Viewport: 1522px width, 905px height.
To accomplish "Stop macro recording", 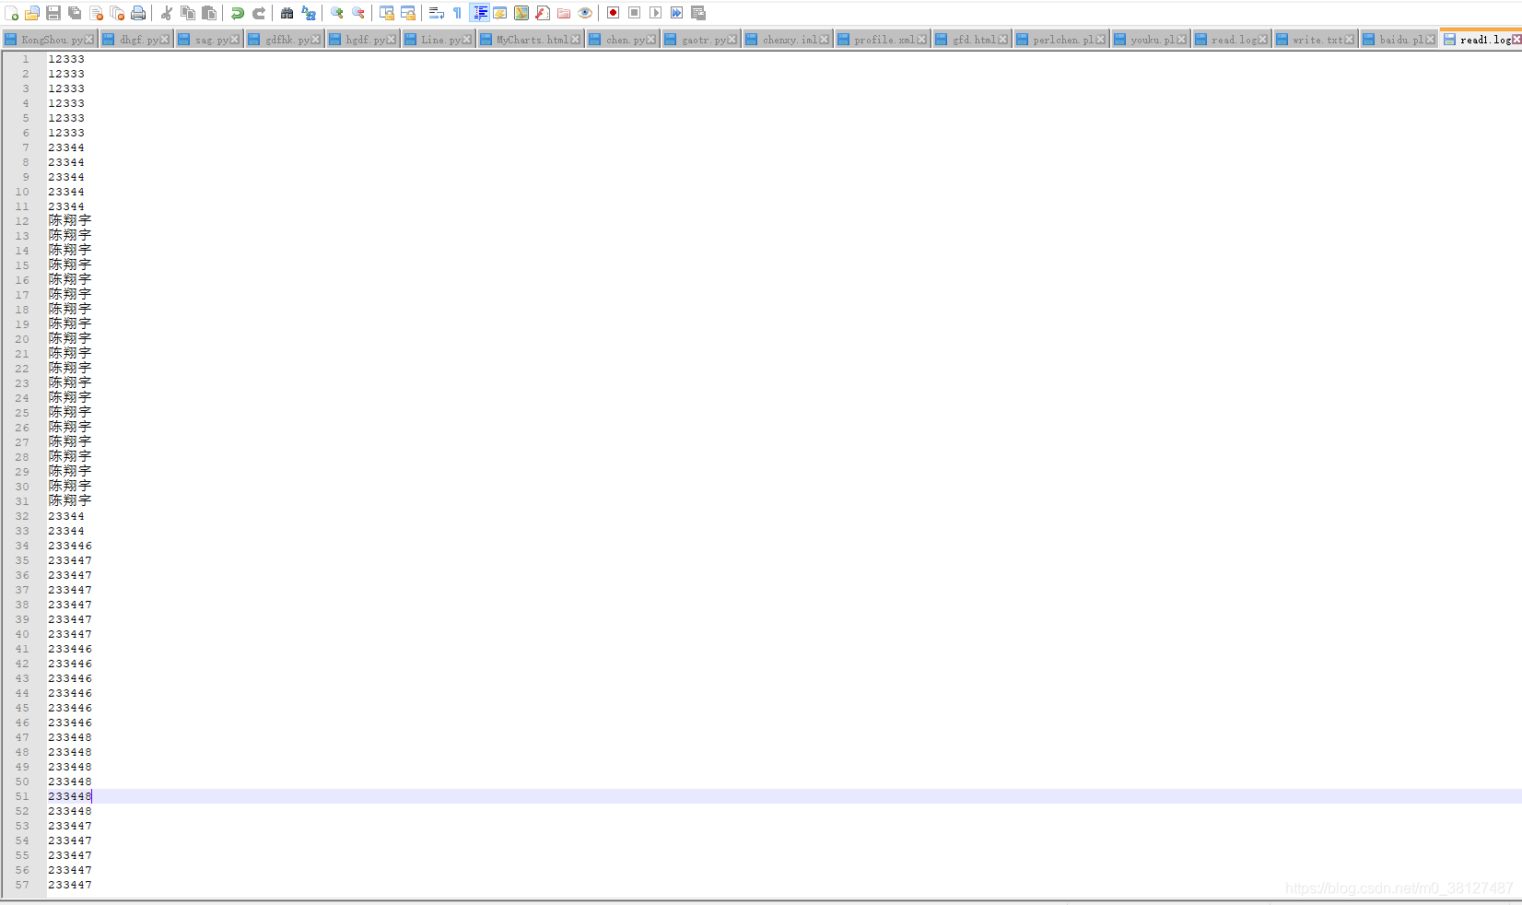I will (635, 13).
